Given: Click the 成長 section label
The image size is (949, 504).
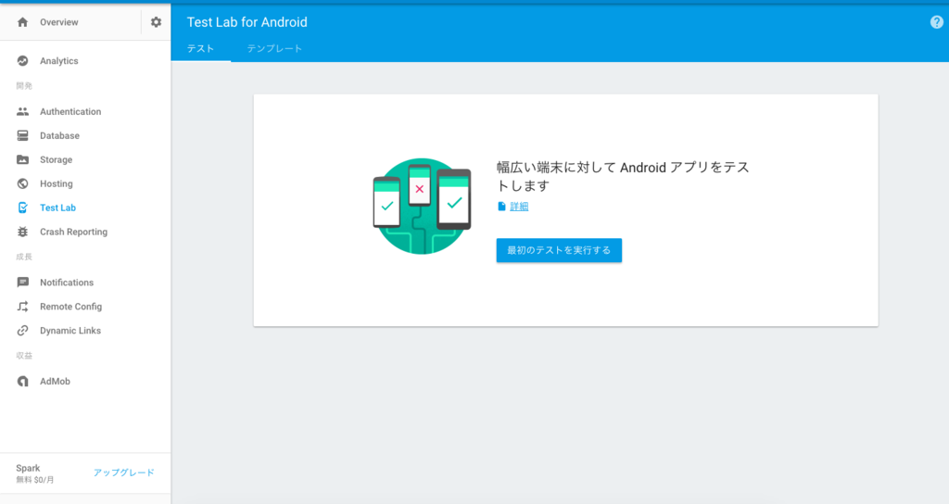Looking at the screenshot, I should 24,258.
